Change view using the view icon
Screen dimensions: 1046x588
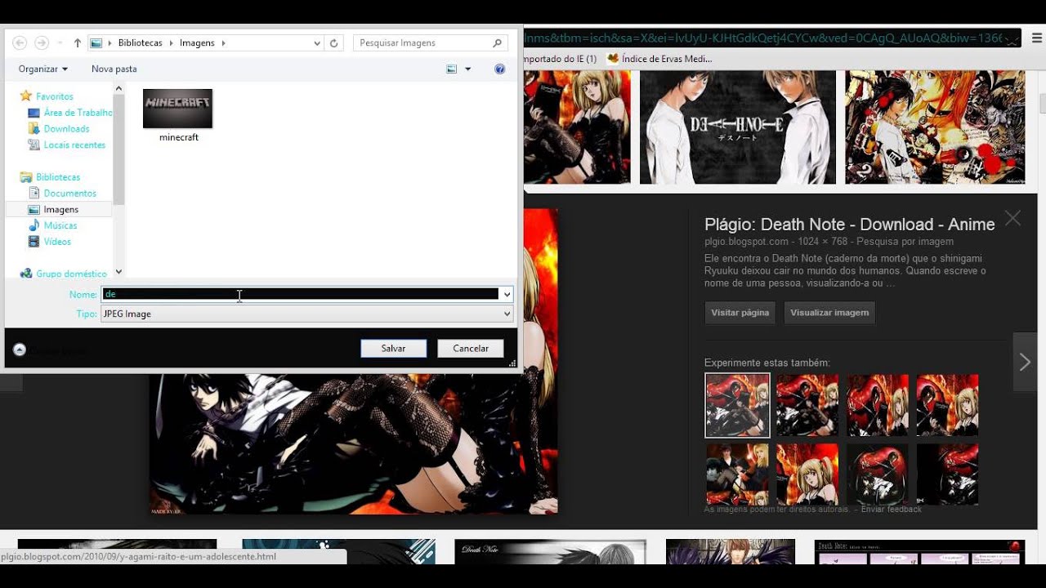(x=451, y=69)
